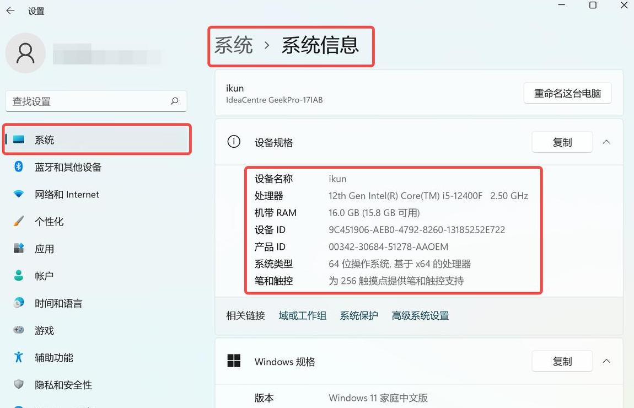The image size is (634, 408).
Task: Open 游戏 settings
Action: tap(96, 330)
